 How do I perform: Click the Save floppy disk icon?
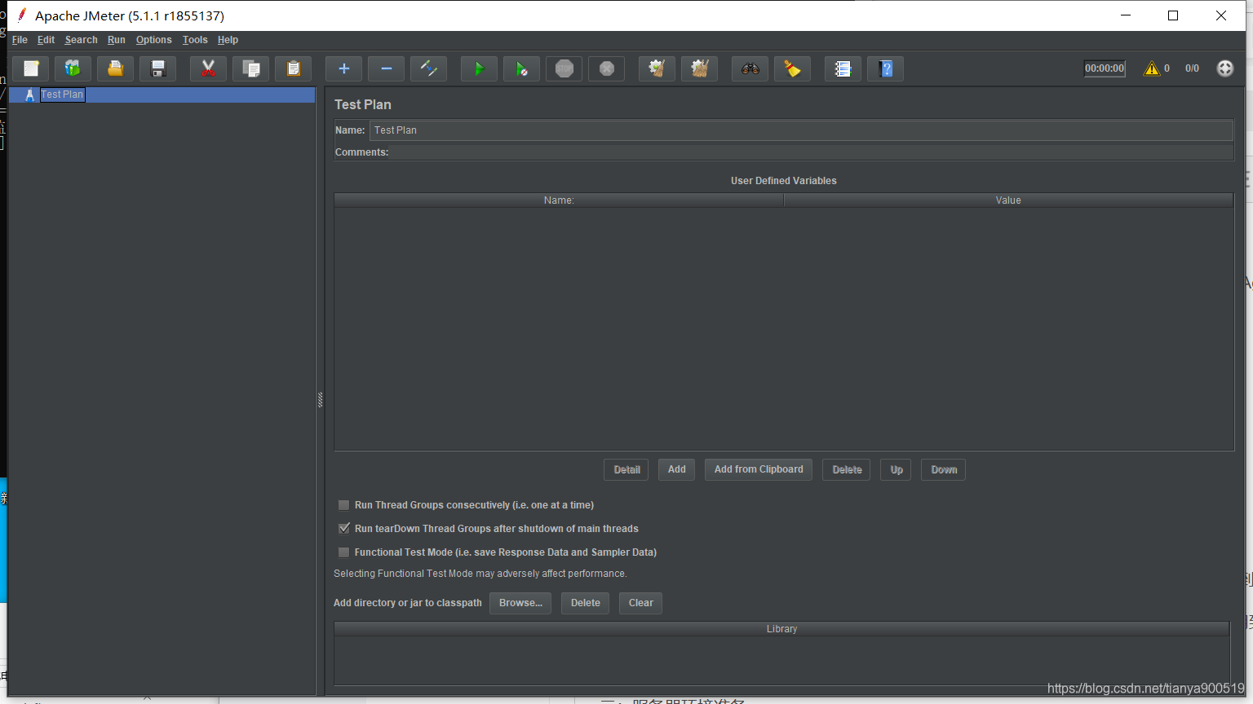pos(158,68)
